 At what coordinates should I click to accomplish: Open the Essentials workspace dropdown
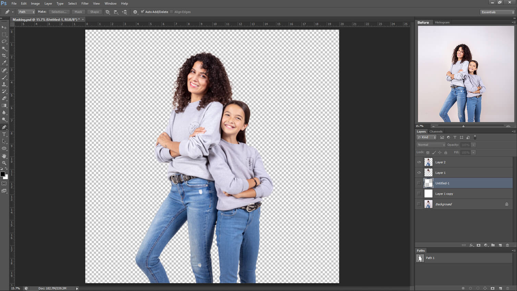coord(497,12)
